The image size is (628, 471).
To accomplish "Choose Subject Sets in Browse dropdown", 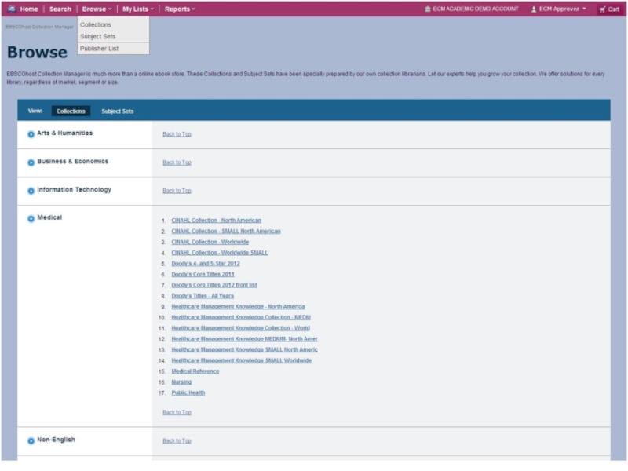I will (x=97, y=36).
